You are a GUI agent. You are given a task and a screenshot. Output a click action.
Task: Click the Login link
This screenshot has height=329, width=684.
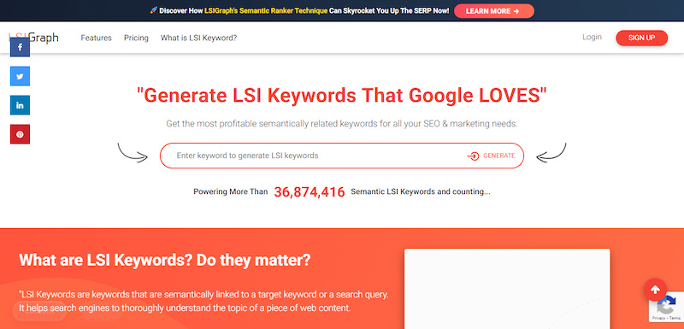pyautogui.click(x=592, y=37)
